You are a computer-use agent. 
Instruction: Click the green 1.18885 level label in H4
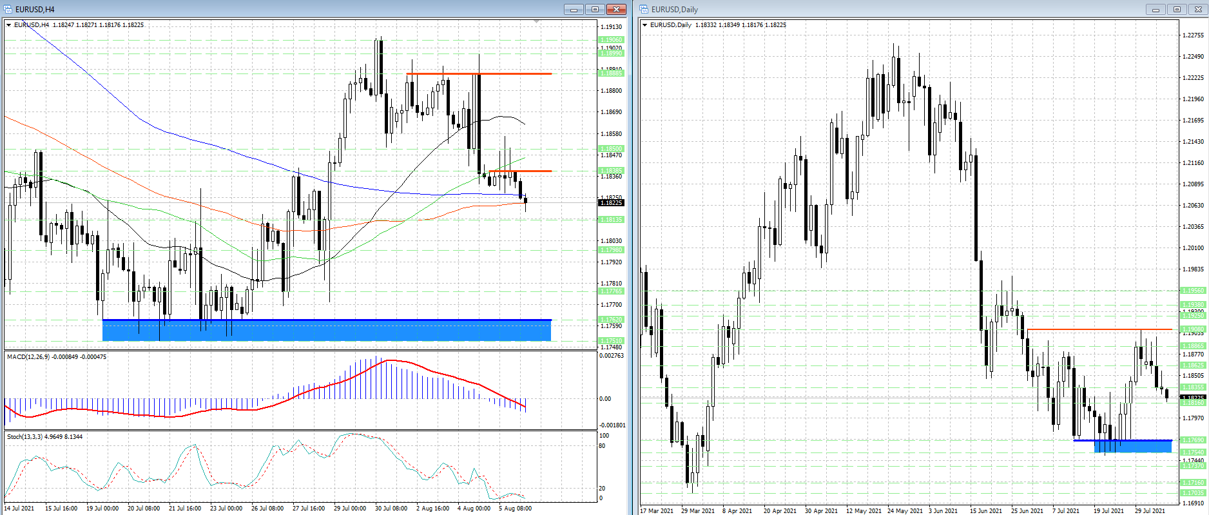[612, 73]
